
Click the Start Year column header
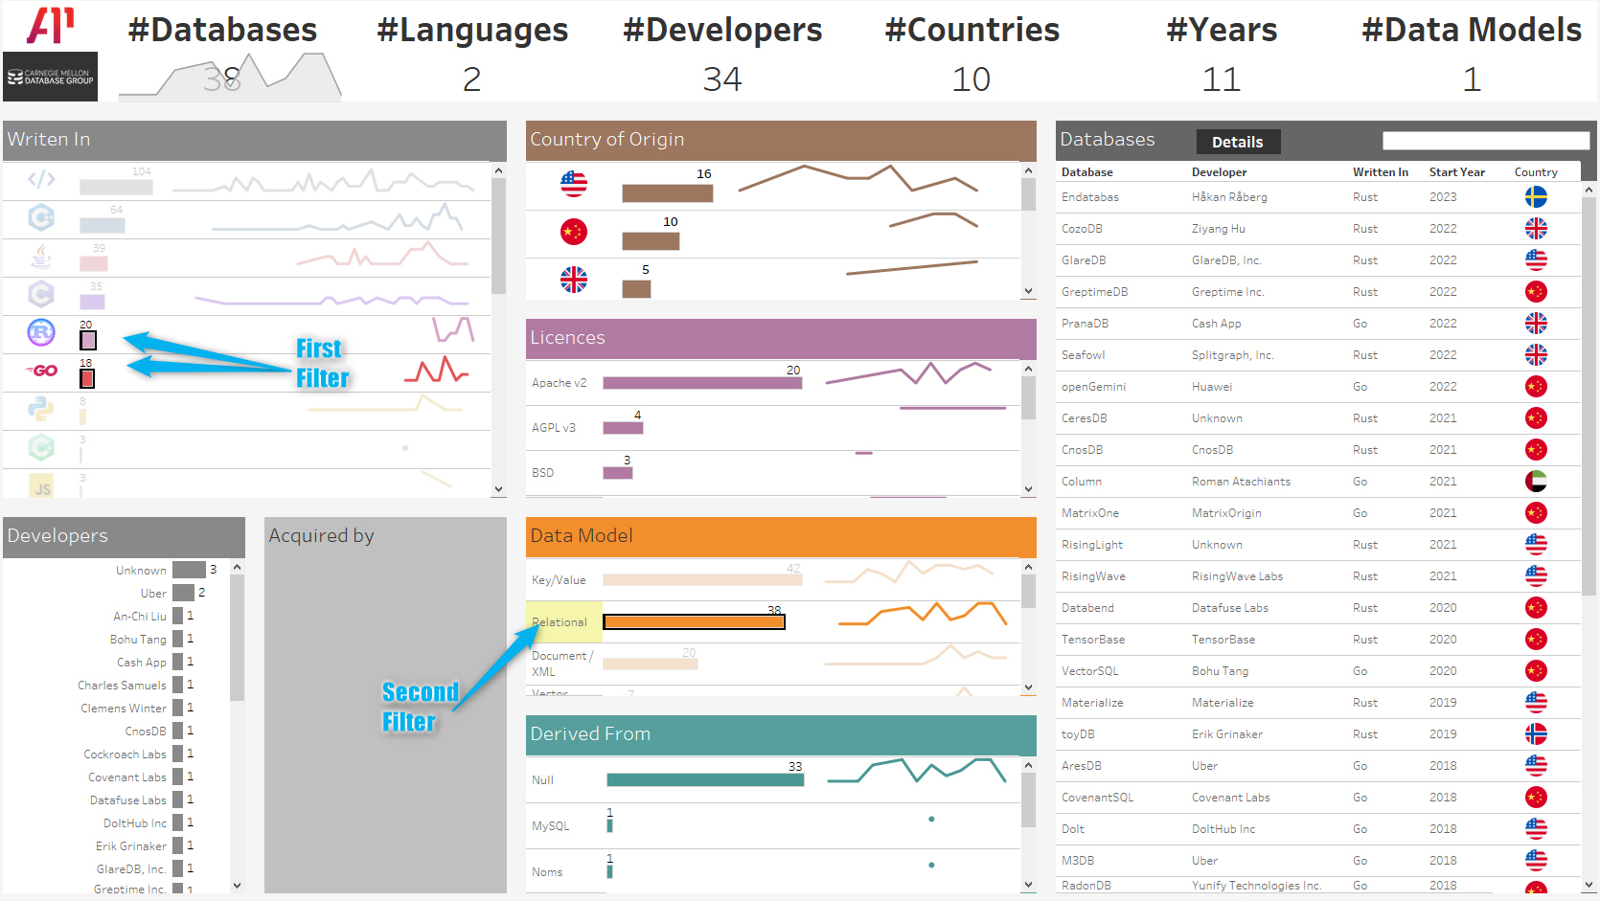pos(1456,172)
